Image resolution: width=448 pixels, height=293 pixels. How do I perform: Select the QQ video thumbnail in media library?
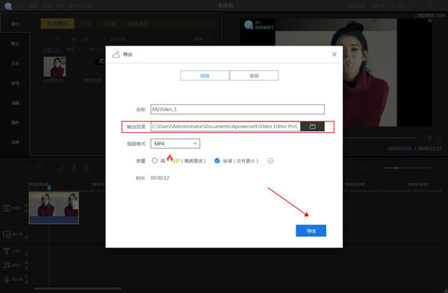55,66
